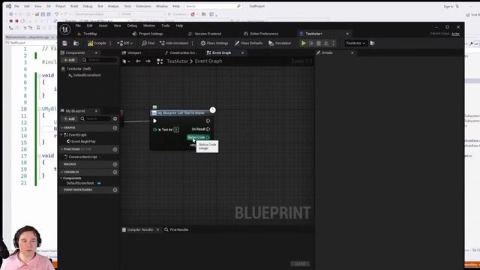Screen dimensions: 480x270
Task: Click the graph bookmarks dropdown icon
Action: point(126,61)
